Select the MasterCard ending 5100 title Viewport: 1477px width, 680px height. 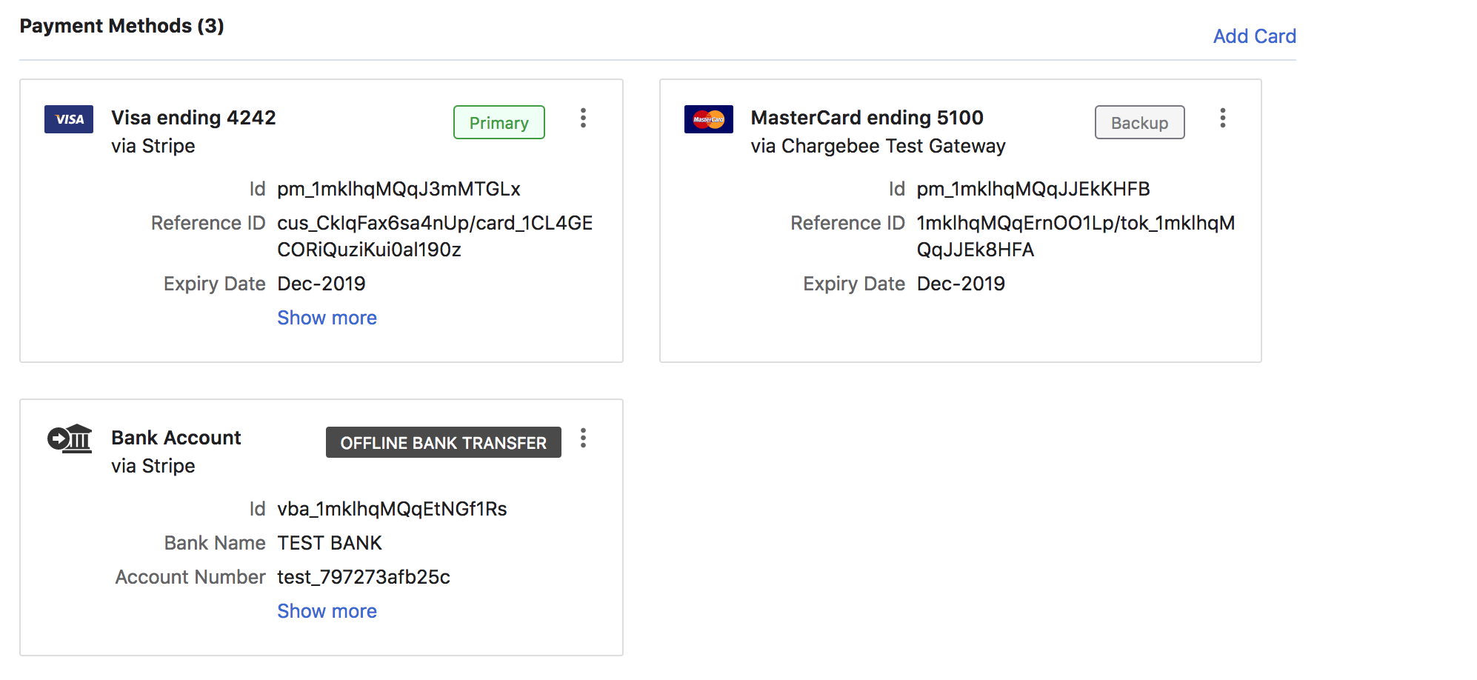[867, 118]
